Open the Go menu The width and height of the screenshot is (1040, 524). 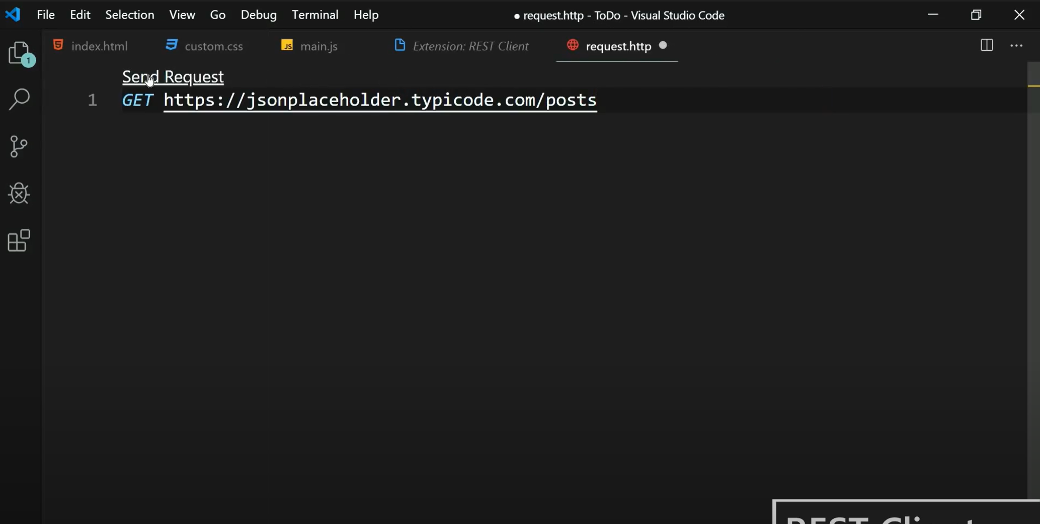218,15
